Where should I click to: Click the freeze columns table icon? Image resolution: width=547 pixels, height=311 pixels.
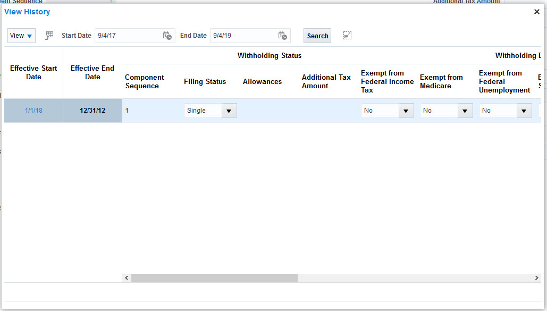coord(49,36)
